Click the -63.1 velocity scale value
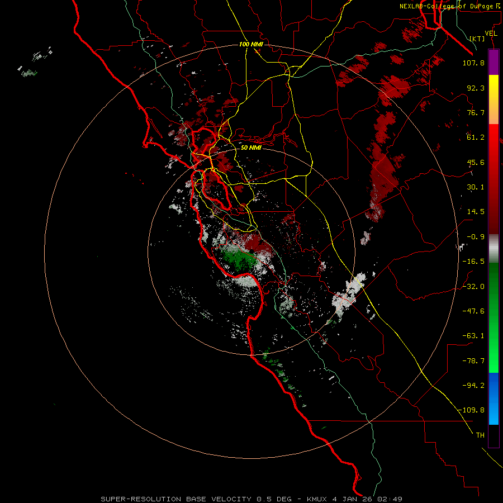This screenshot has width=503, height=503. click(x=473, y=336)
